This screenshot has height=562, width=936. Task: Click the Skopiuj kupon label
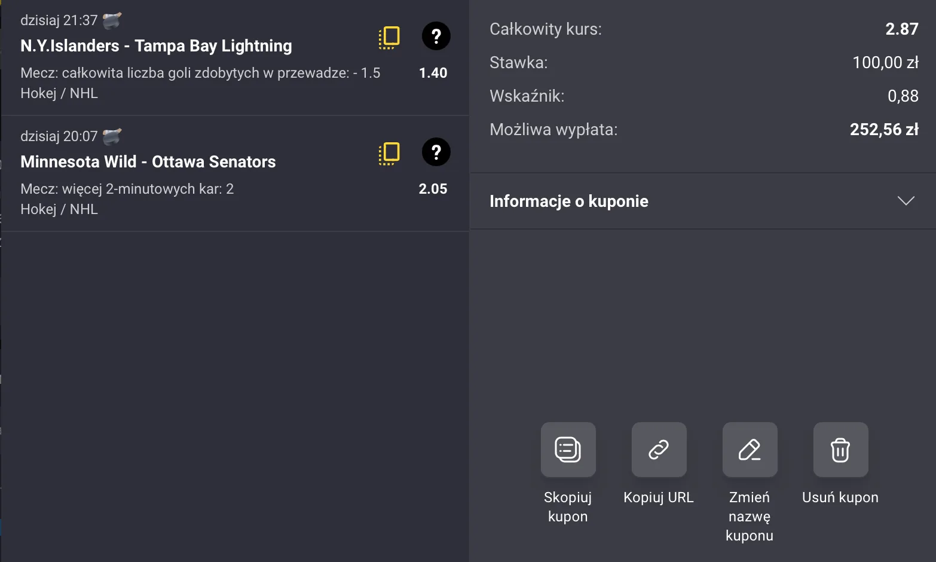pos(568,506)
